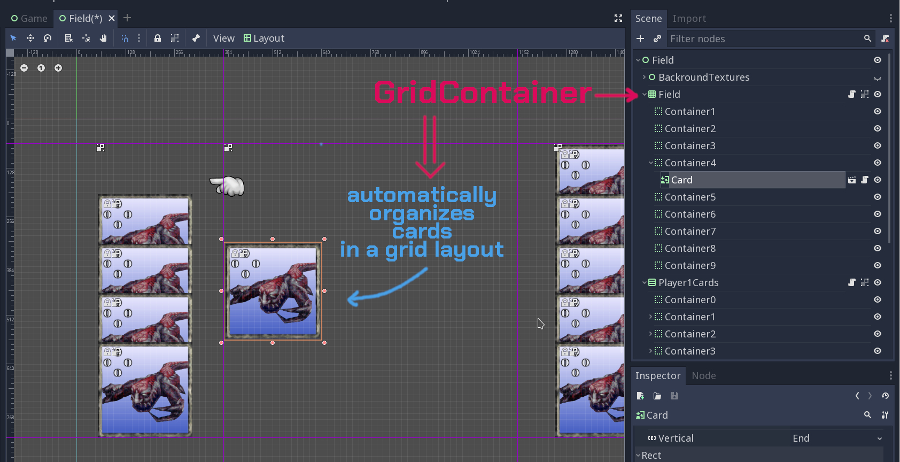This screenshot has height=462, width=900.
Task: Close the Field(*) scene tab
Action: [112, 18]
